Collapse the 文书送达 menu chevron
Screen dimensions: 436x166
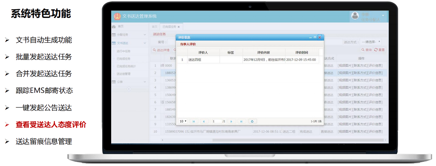[144, 43]
